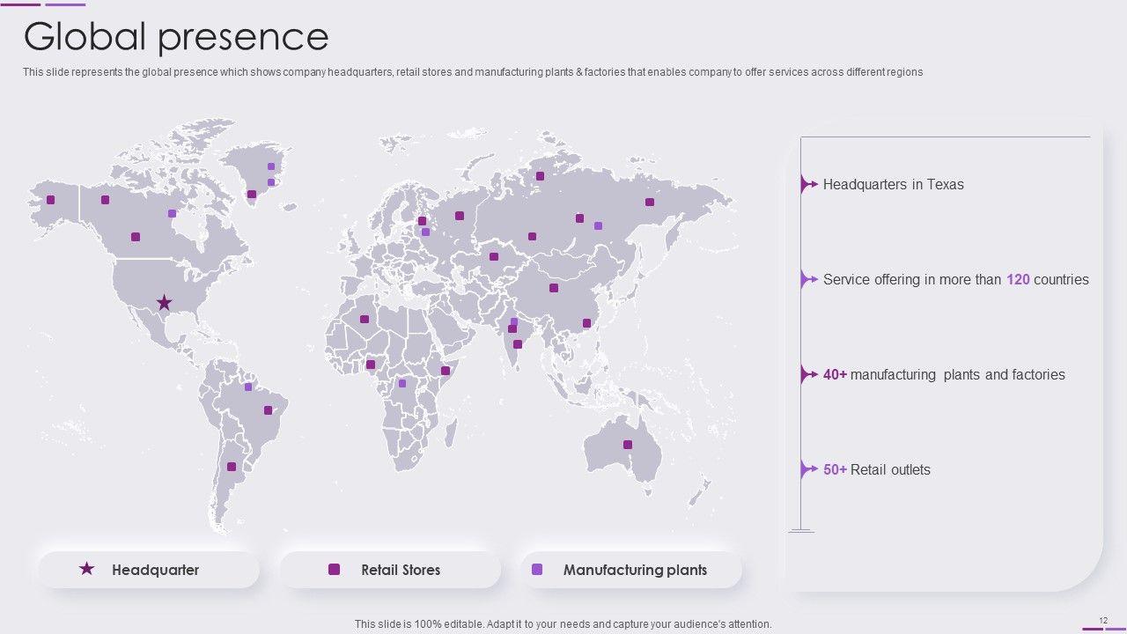The image size is (1127, 634).
Task: Select the Manufacturing plants legend label
Action: [x=635, y=570]
